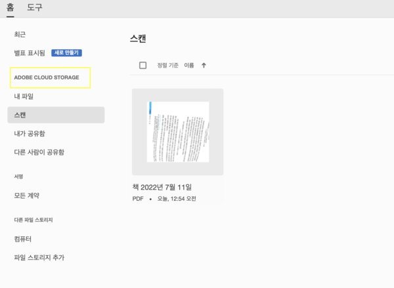Open the 내가 공유함 section
Image resolution: width=394 pixels, height=288 pixels.
[30, 133]
